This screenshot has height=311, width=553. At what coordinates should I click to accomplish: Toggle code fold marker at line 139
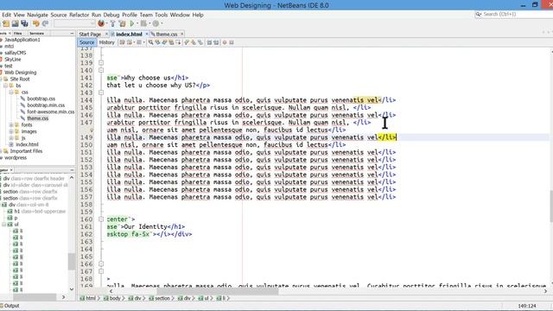click(x=101, y=63)
